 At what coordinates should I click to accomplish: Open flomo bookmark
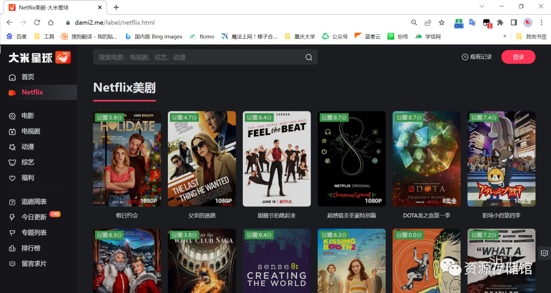[202, 36]
